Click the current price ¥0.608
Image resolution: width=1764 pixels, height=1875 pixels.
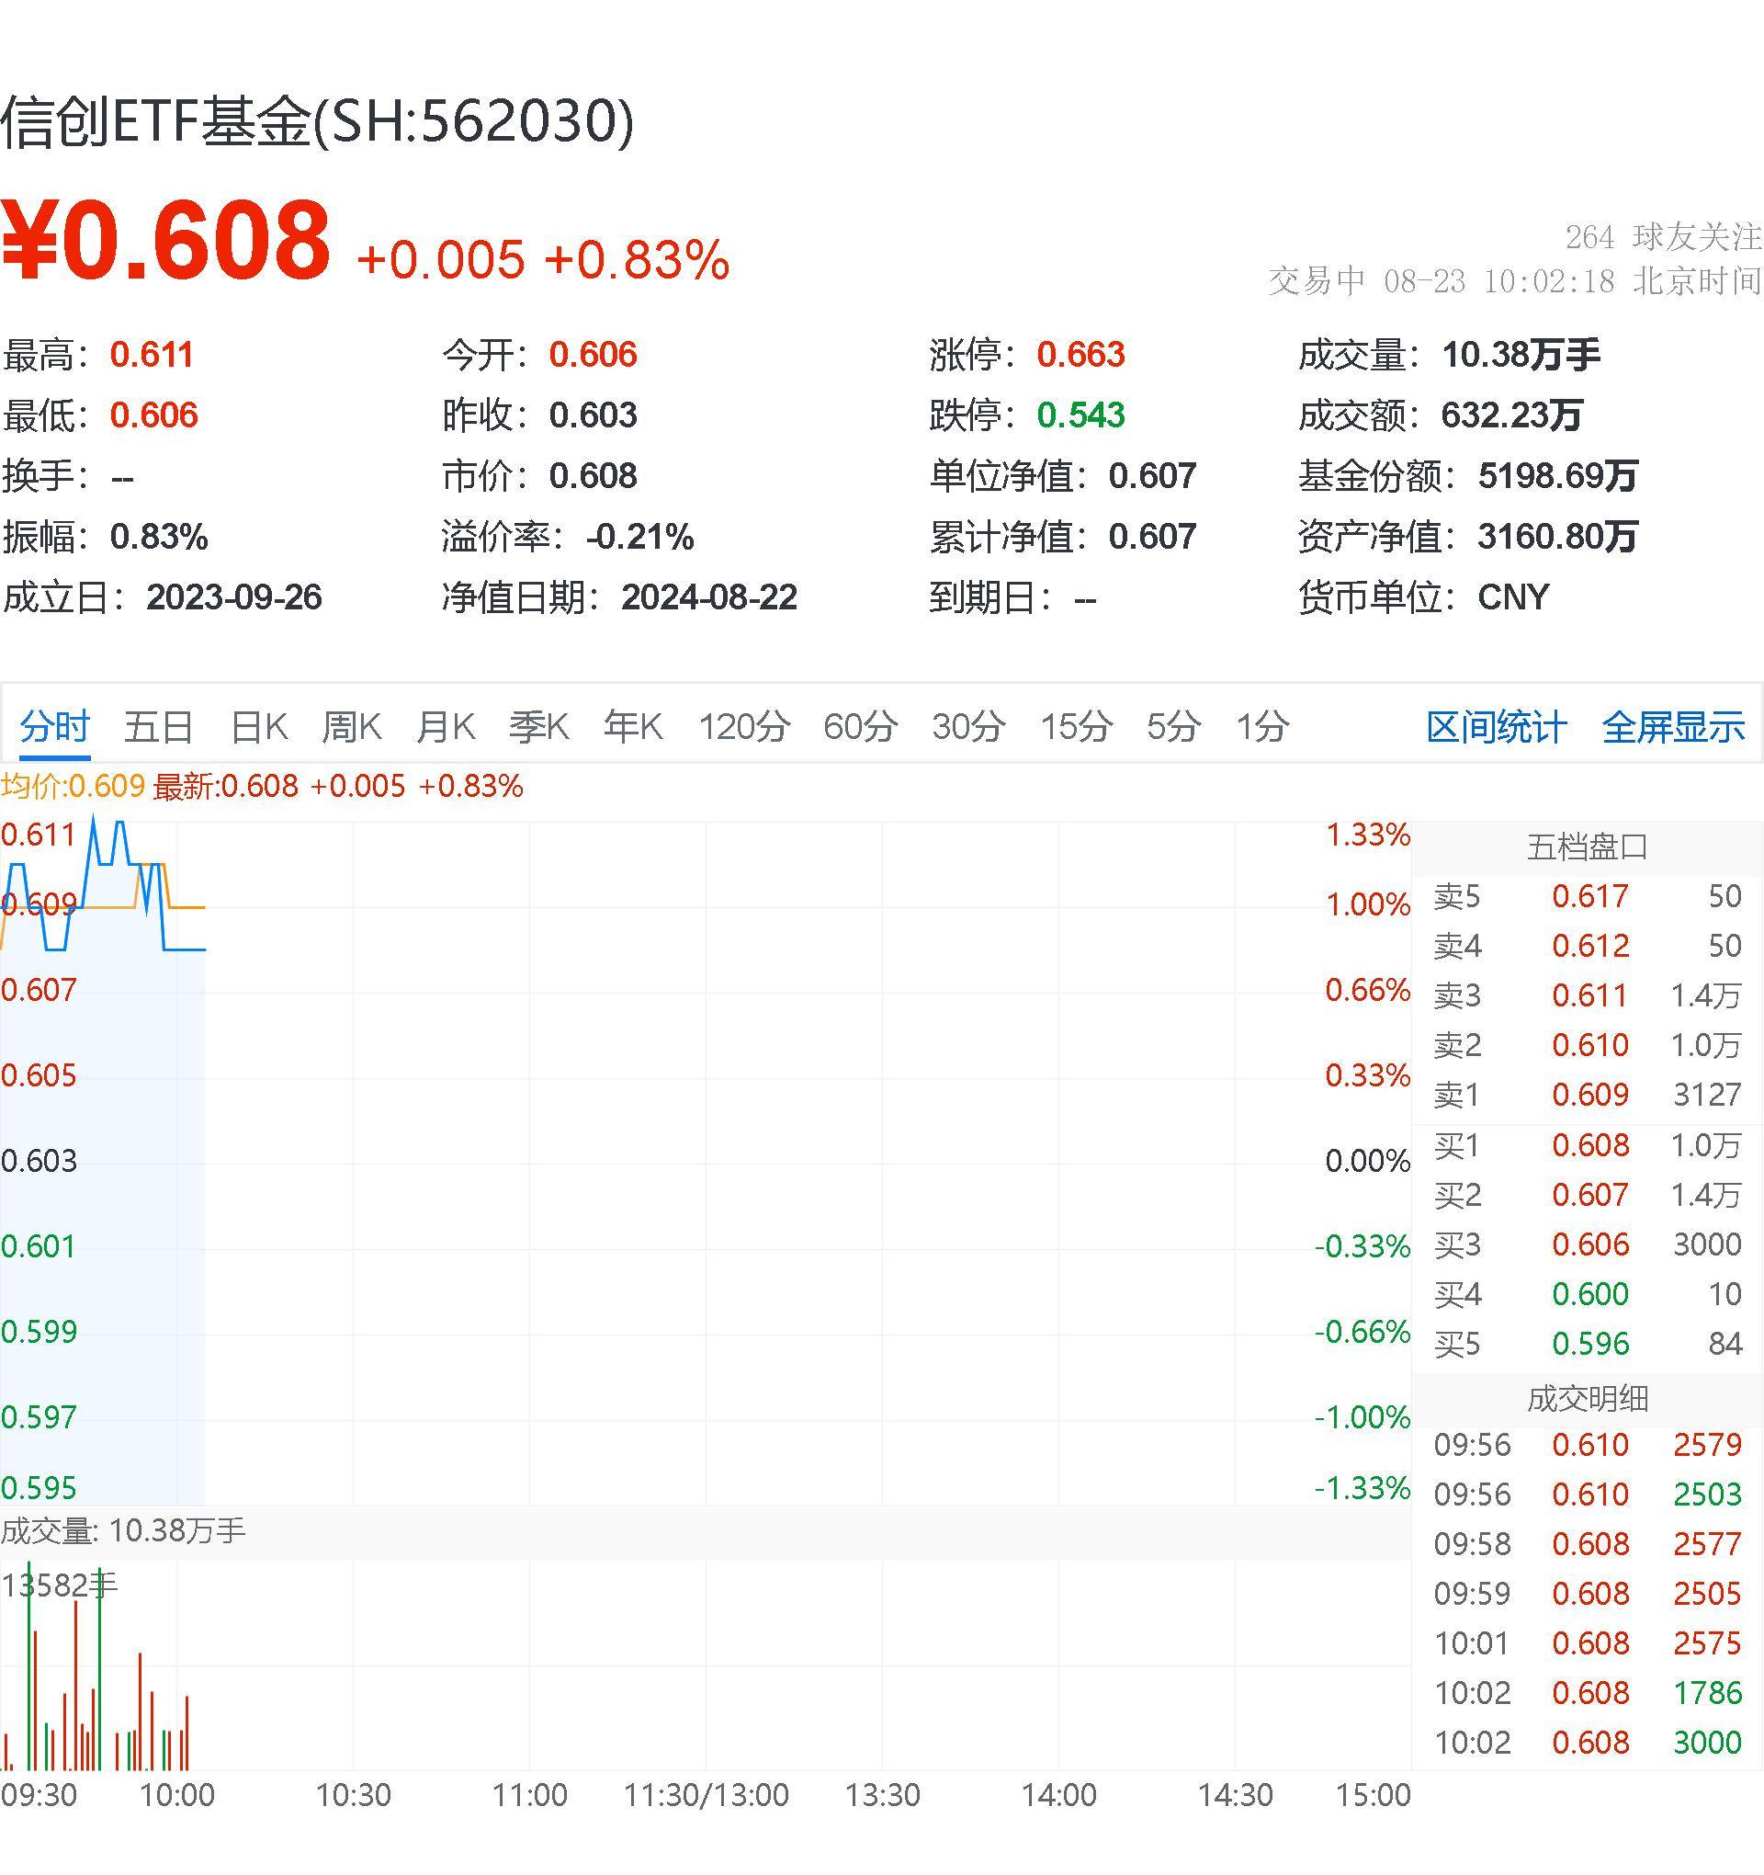tap(166, 241)
